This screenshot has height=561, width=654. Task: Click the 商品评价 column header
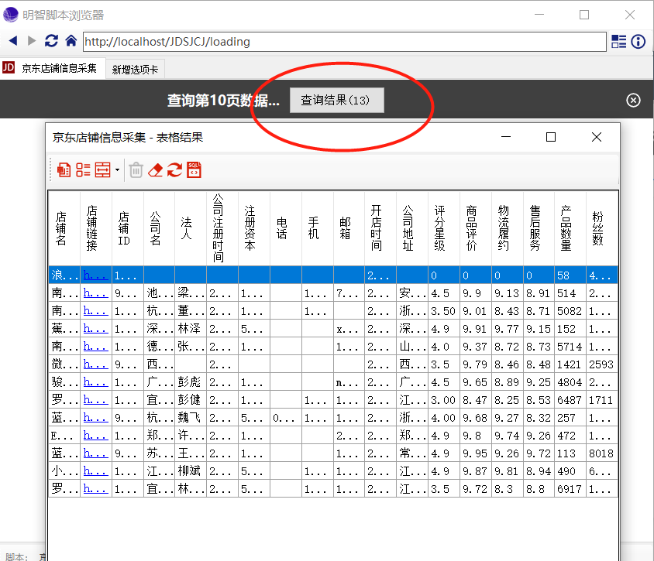tap(476, 228)
